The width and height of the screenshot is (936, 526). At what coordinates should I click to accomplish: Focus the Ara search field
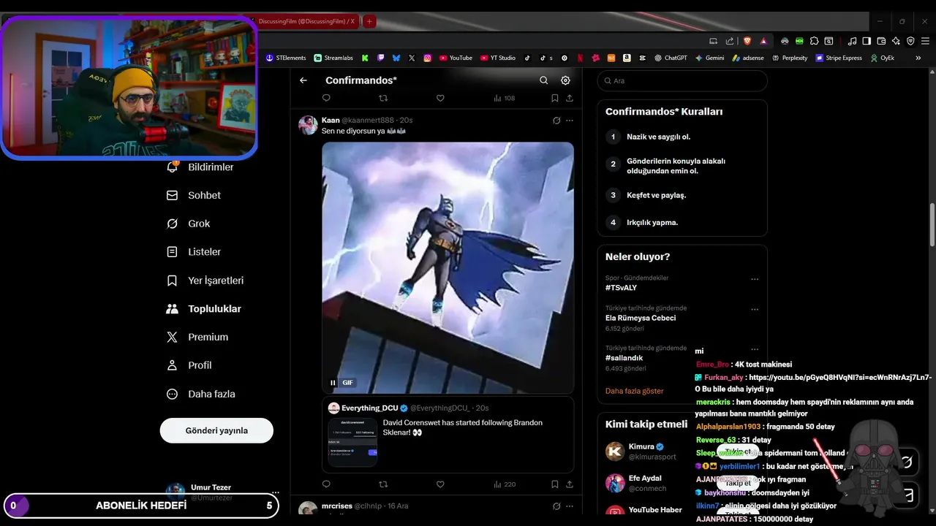click(682, 81)
